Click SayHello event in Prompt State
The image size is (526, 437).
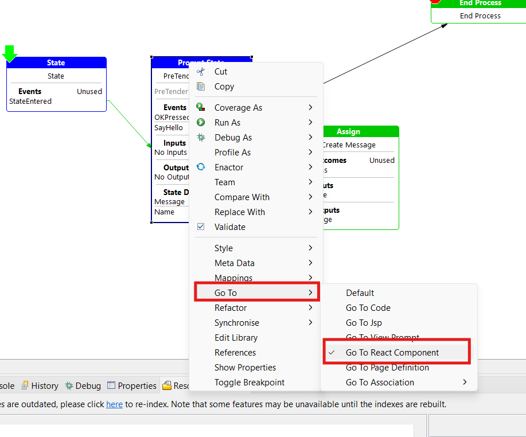point(169,128)
